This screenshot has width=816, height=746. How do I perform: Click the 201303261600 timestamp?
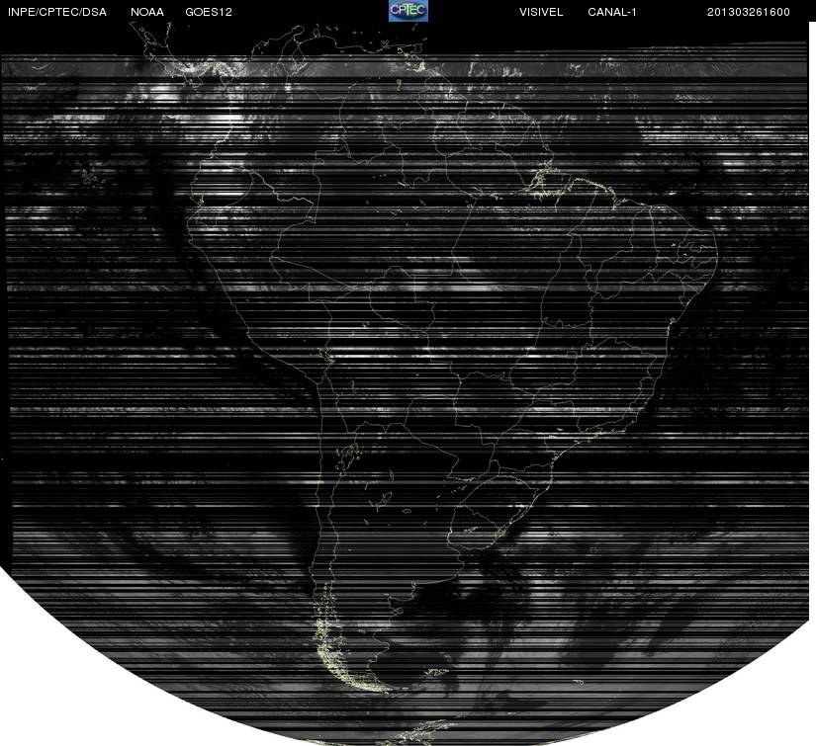click(749, 12)
